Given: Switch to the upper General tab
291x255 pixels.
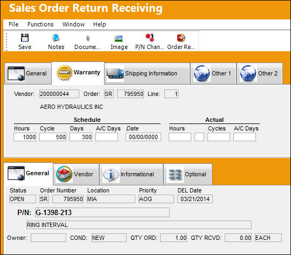Looking at the screenshot, I should [x=28, y=73].
